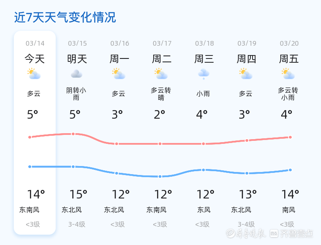321x245 pixels.
Task: Click the partly cloudy icon for 周四
Action: (x=246, y=74)
